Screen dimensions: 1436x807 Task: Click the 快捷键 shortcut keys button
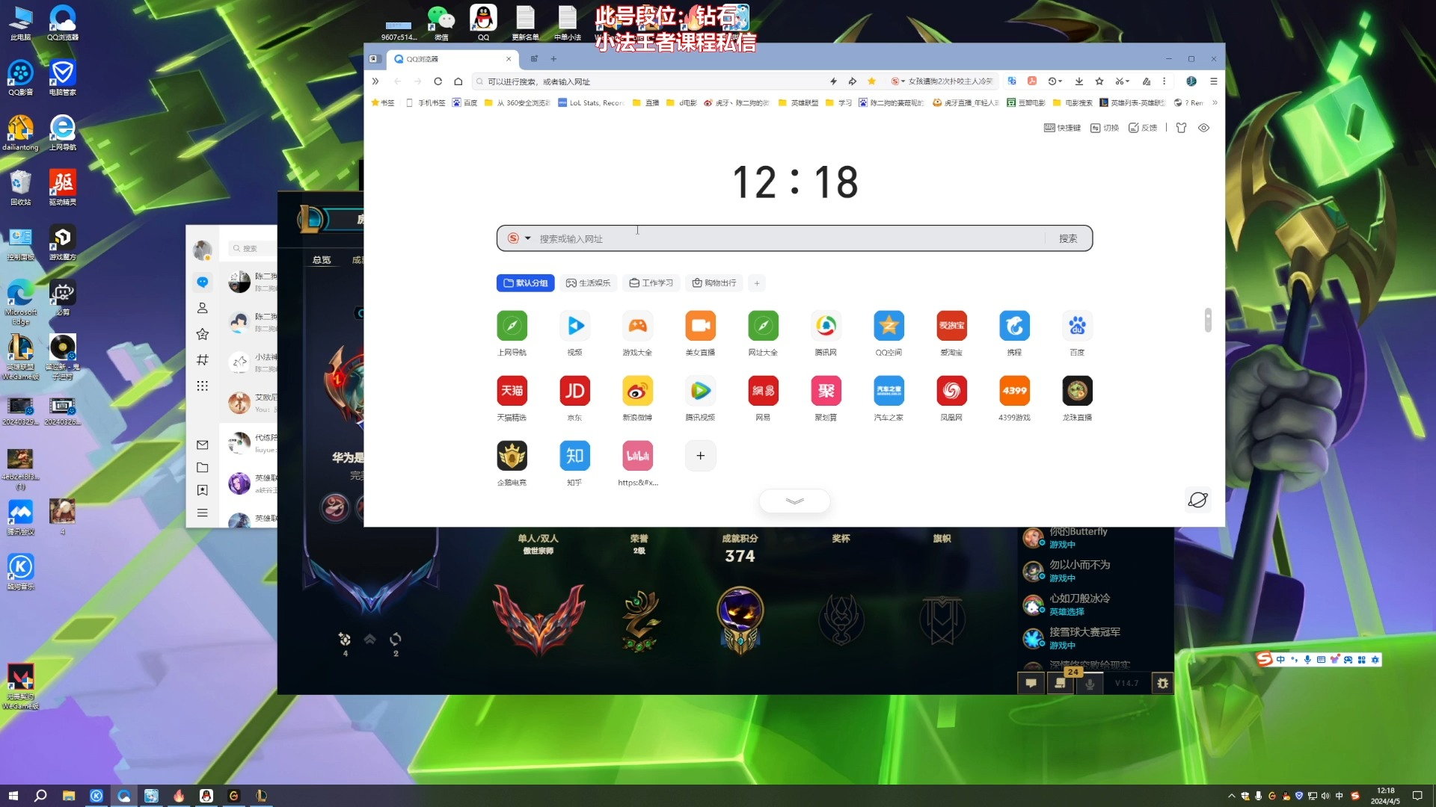pos(1062,128)
